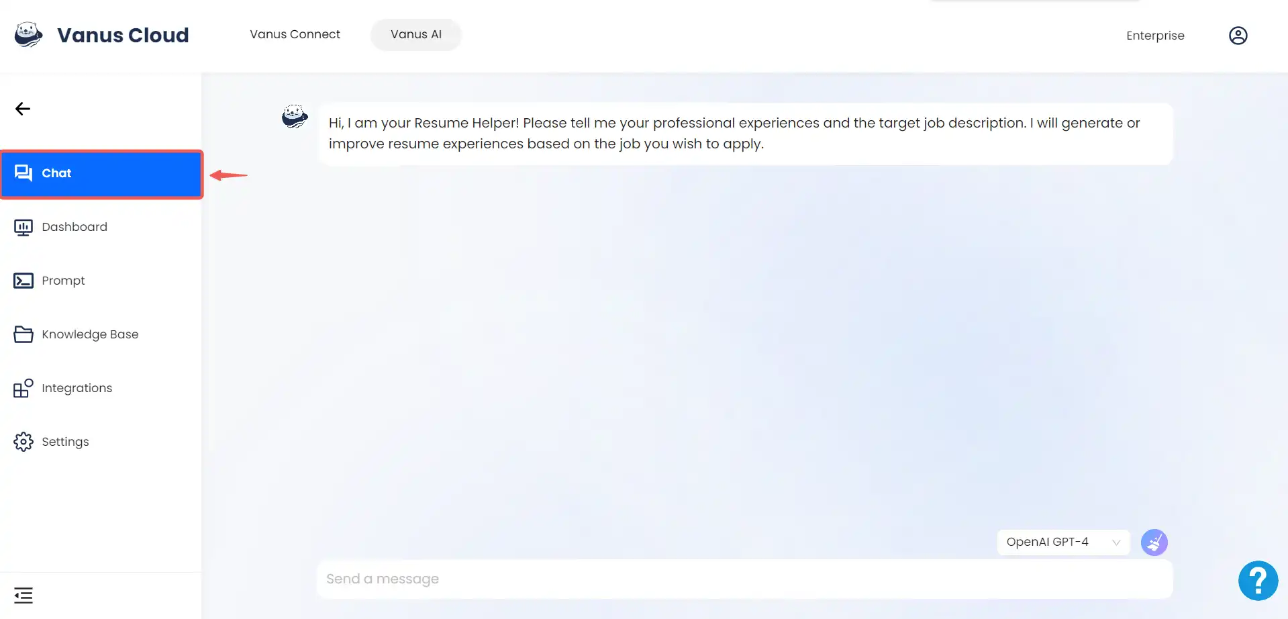Viewport: 1288px width, 619px height.
Task: Click the back arrow icon in sidebar
Action: [23, 109]
